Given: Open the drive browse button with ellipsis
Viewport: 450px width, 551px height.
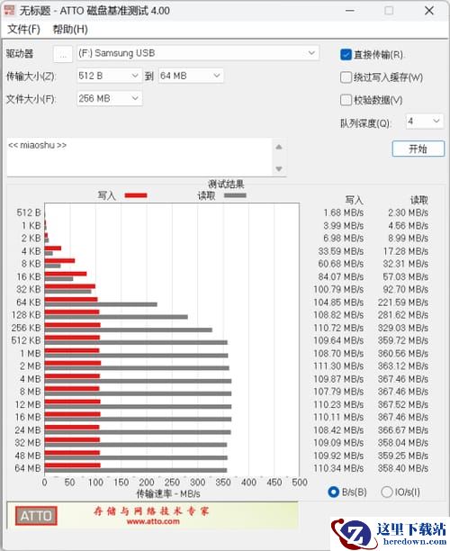Looking at the screenshot, I should coord(63,54).
